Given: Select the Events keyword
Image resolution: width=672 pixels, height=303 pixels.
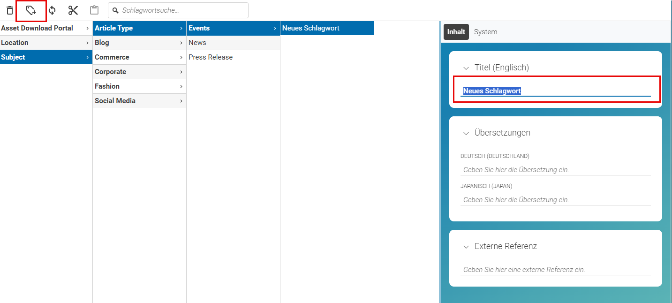Looking at the screenshot, I should coord(233,28).
